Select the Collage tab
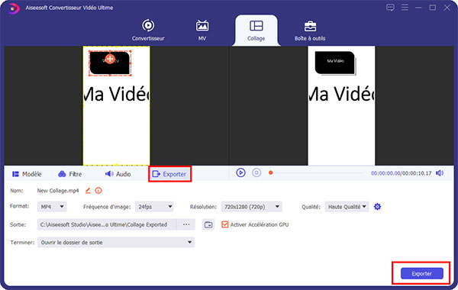The width and height of the screenshot is (458, 290). (256, 31)
